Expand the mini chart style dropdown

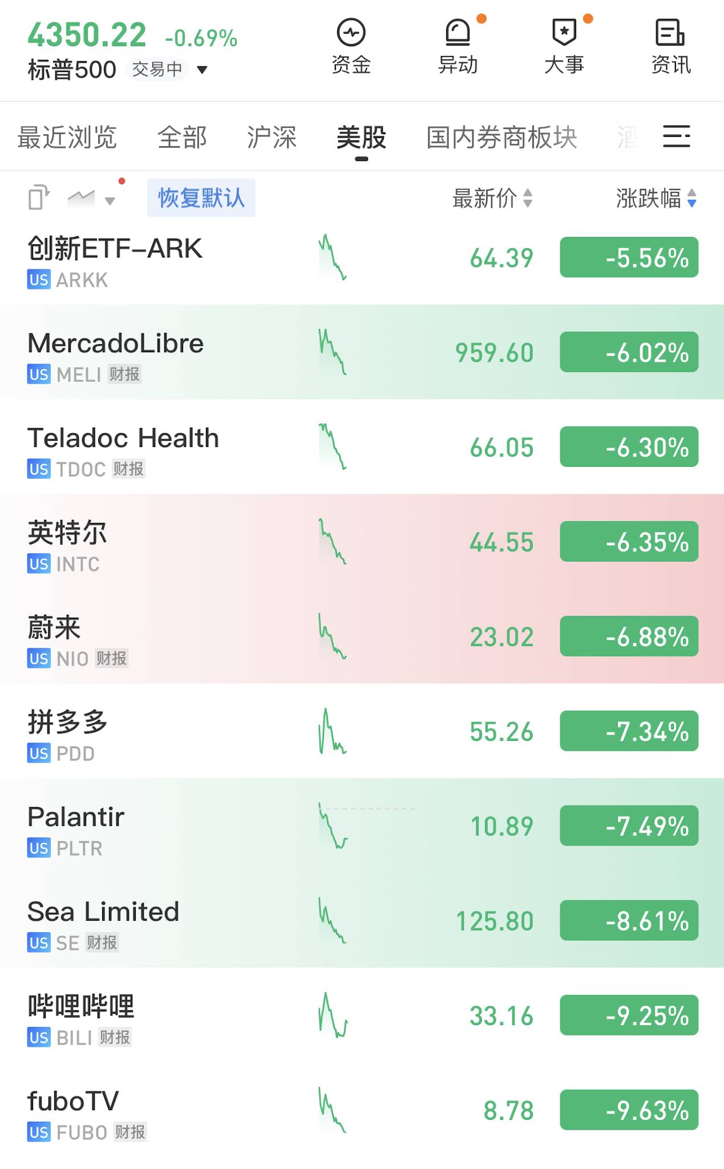pos(110,200)
